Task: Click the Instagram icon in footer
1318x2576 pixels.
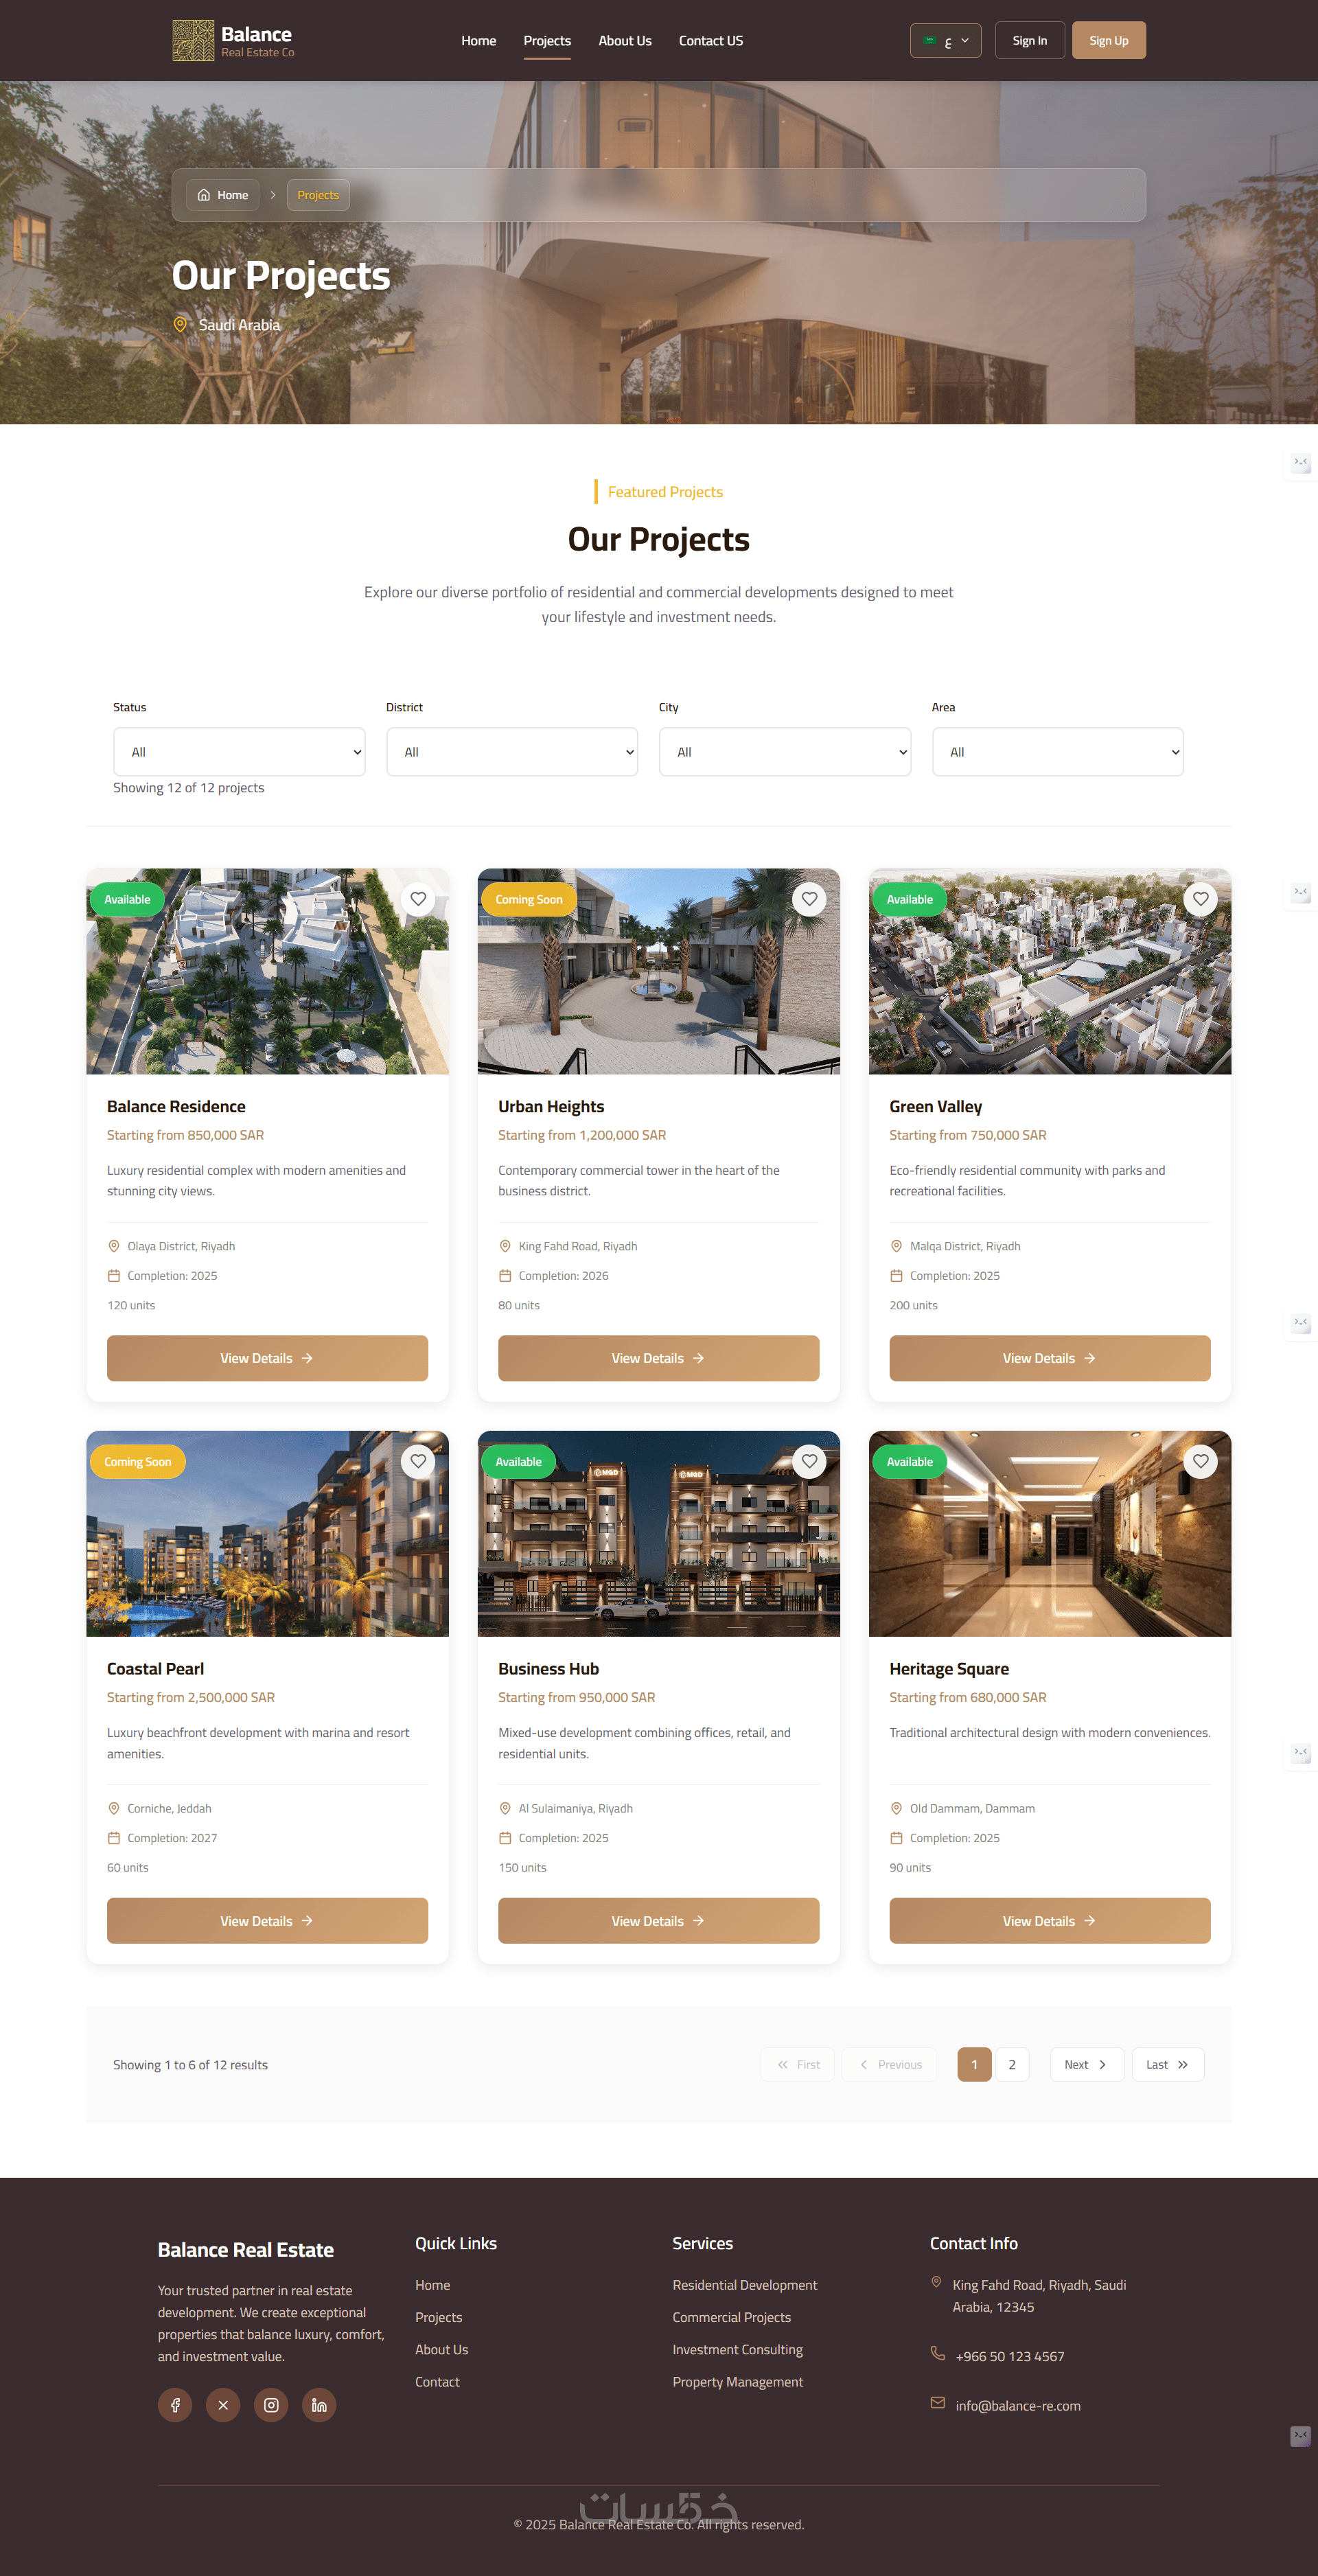Action: click(x=271, y=2405)
